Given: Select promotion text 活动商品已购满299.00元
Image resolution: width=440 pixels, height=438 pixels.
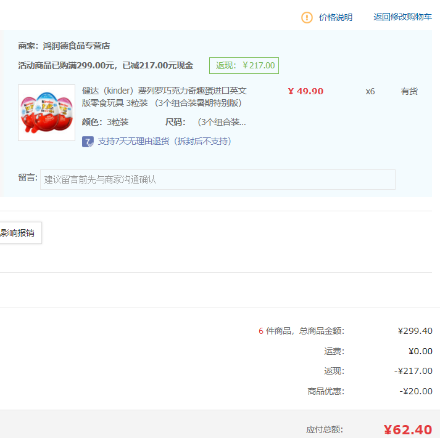Looking at the screenshot, I should tap(65, 65).
